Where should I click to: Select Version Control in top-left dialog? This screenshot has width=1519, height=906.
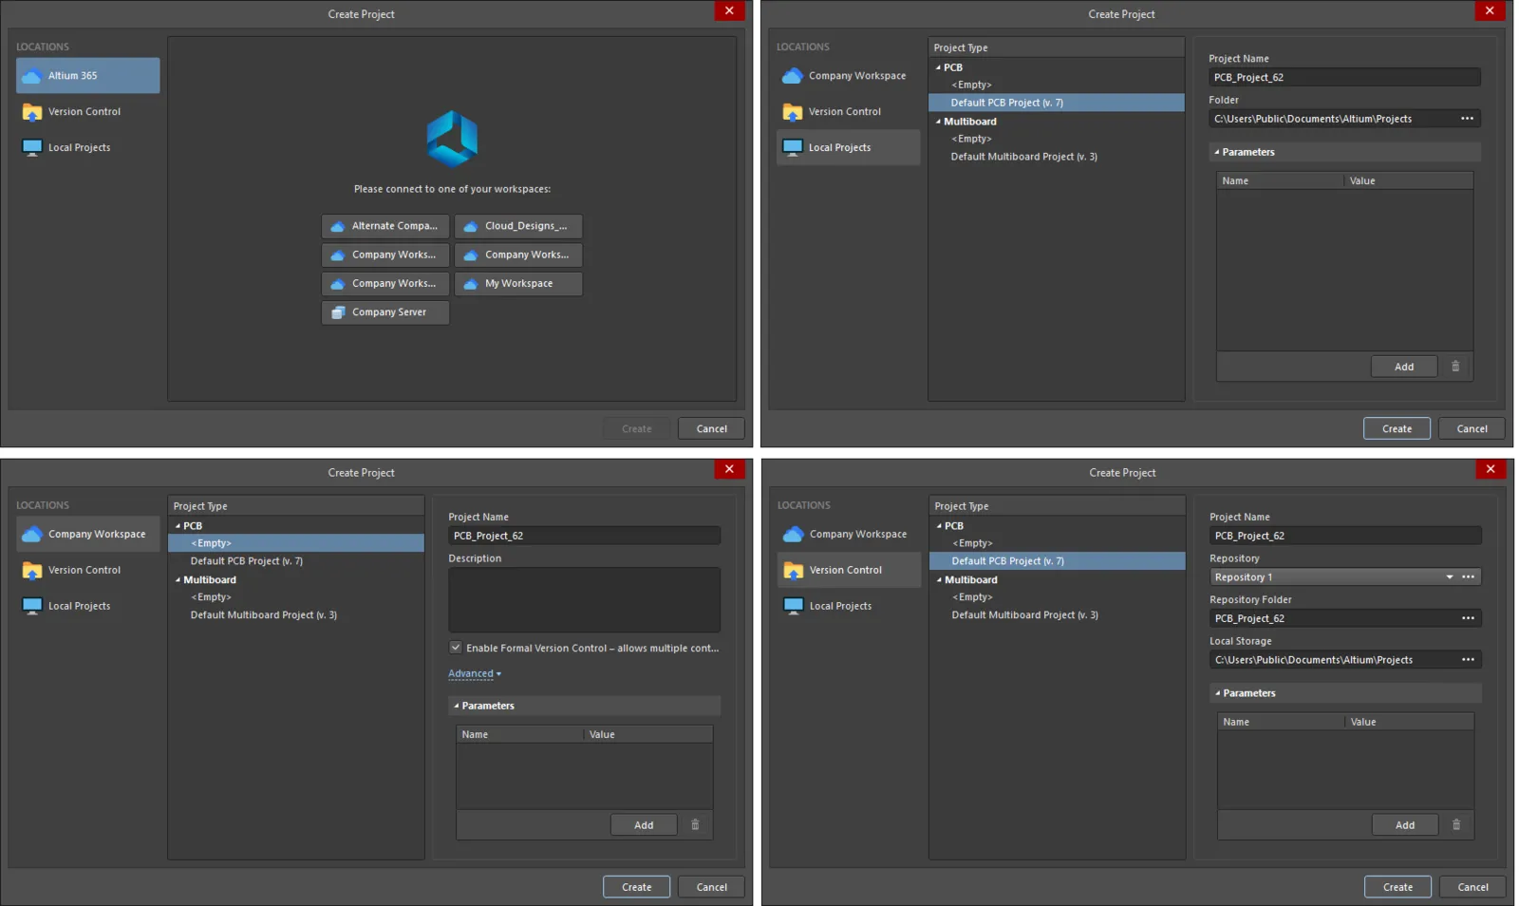87,111
